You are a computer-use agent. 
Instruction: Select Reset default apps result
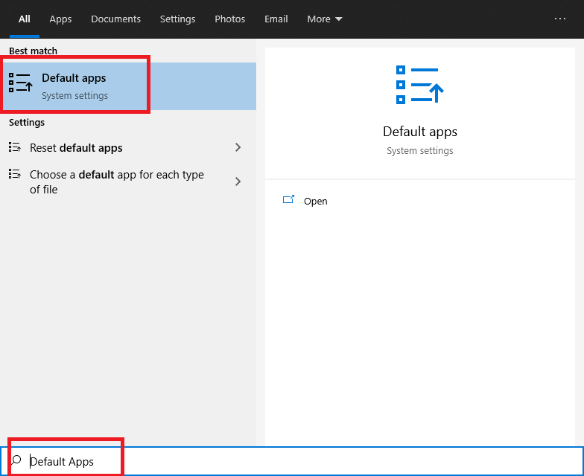point(128,147)
